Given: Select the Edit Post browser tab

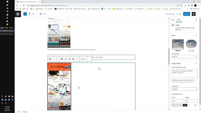Looking at the screenshot, I should pos(28,2).
